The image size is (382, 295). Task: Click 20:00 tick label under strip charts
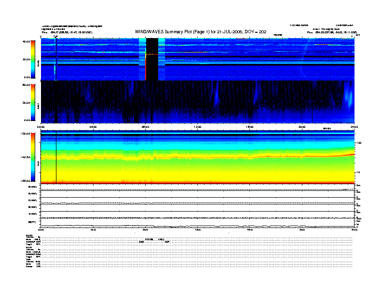click(302, 229)
